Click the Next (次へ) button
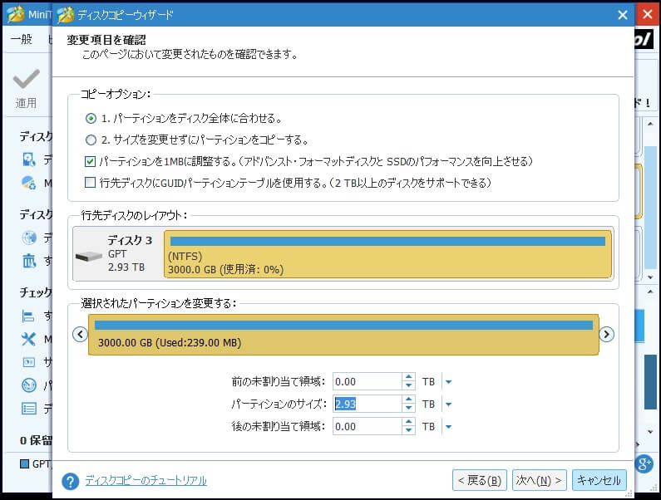 click(539, 480)
